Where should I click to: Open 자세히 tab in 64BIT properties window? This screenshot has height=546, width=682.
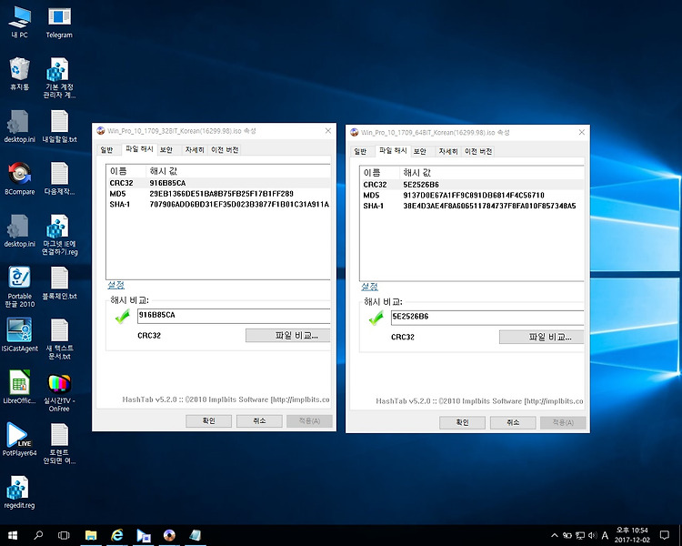tap(447, 152)
